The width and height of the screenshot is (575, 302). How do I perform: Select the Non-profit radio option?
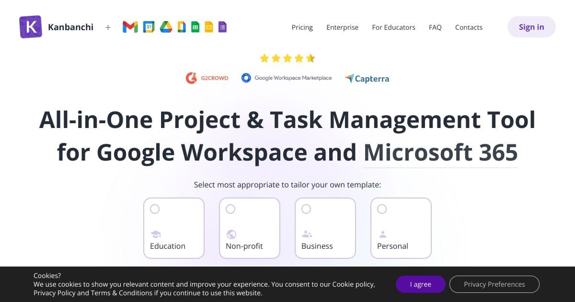(x=230, y=209)
